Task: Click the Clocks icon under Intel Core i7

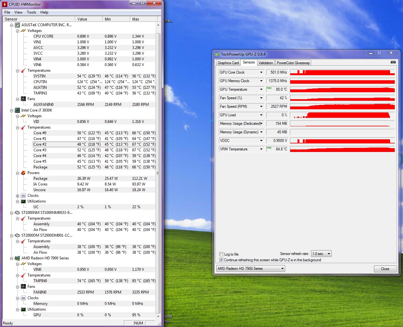Action: pyautogui.click(x=23, y=196)
